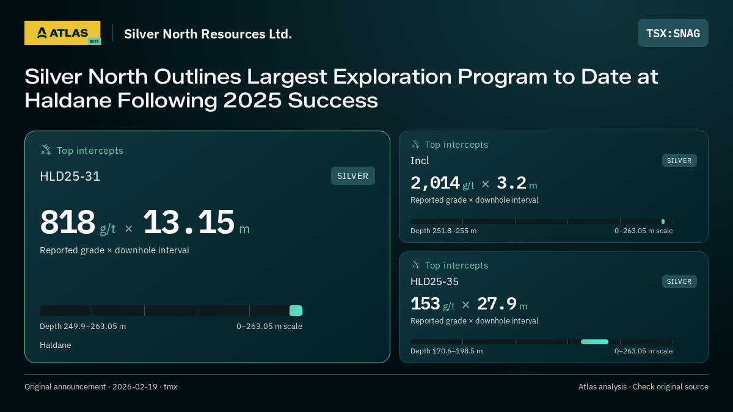Click depth marker on HLD25-31 scale bar
733x412 pixels.
tap(296, 311)
